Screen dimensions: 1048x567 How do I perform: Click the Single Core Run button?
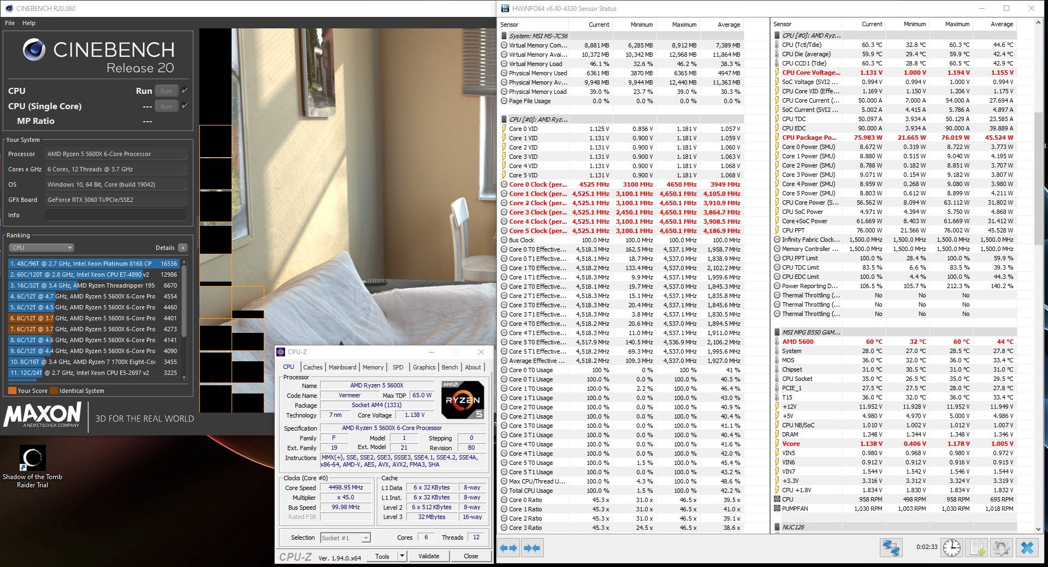[167, 106]
